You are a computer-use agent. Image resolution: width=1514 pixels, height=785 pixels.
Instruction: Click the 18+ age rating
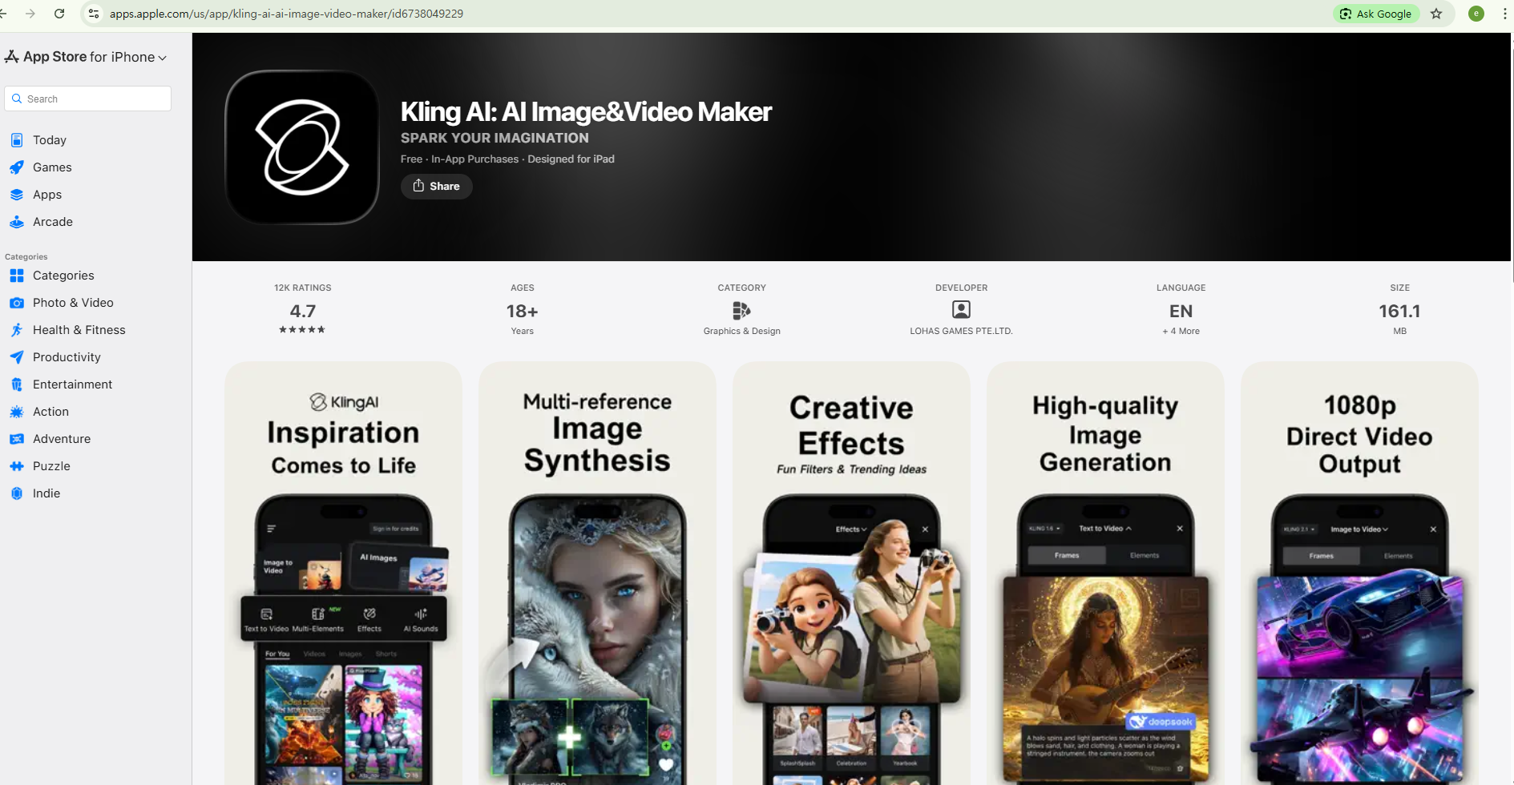[x=522, y=311]
